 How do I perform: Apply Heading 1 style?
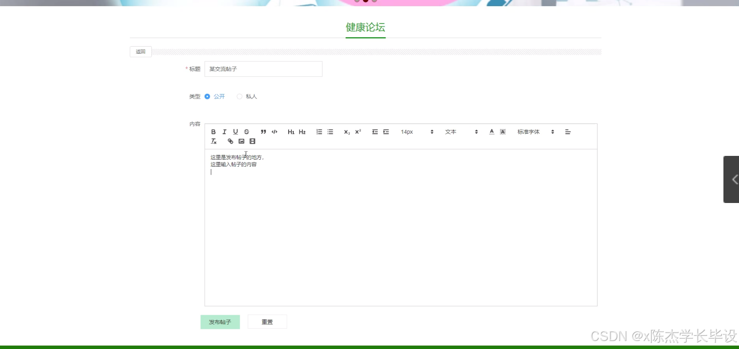291,131
